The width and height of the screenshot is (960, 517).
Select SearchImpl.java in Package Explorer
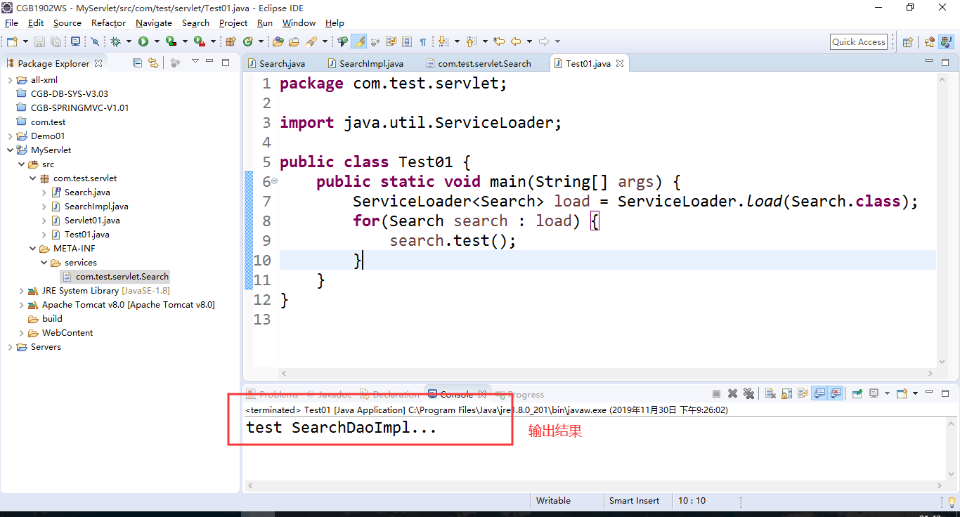(96, 206)
